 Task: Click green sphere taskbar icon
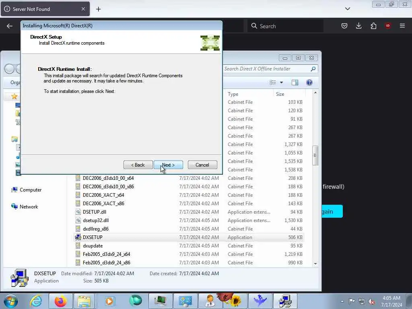click(x=135, y=300)
